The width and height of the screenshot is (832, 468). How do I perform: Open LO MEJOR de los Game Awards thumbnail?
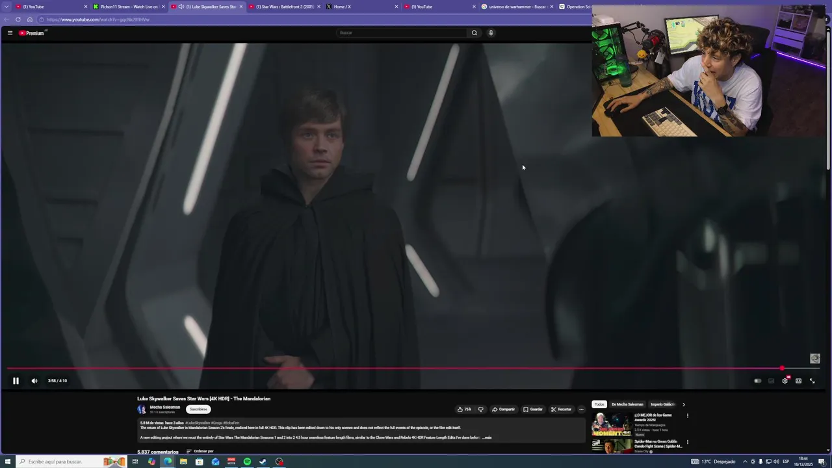pos(611,424)
